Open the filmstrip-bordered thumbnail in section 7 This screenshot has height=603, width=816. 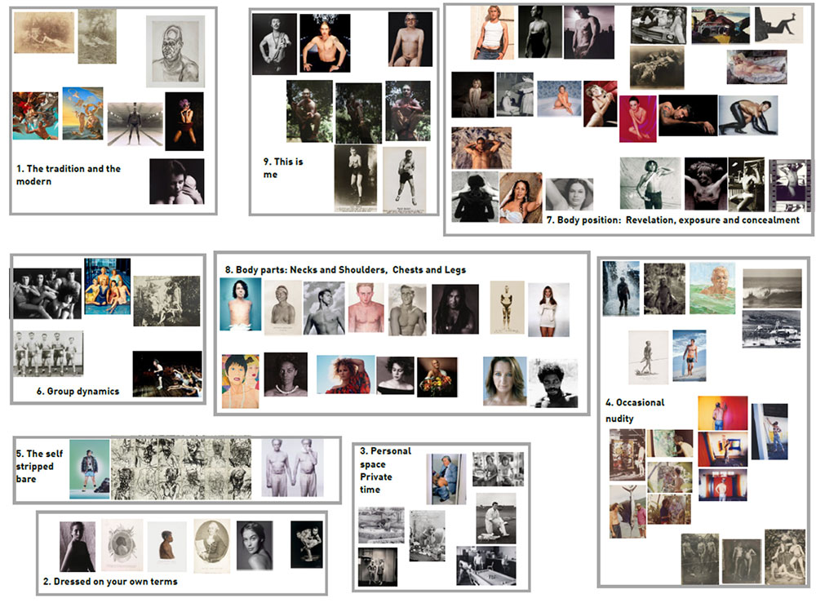click(x=790, y=185)
